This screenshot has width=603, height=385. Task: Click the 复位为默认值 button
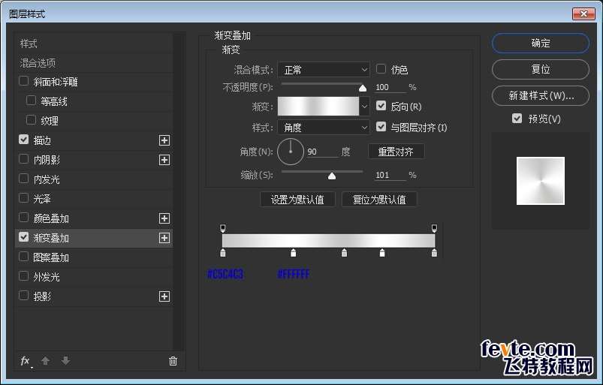click(x=379, y=200)
